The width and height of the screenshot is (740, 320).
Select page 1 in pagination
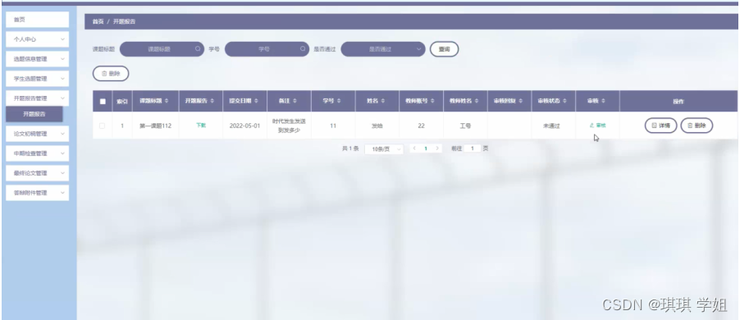[426, 149]
